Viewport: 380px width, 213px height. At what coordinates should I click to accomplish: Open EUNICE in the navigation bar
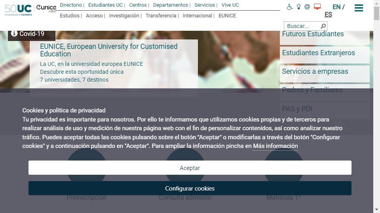coord(227,15)
